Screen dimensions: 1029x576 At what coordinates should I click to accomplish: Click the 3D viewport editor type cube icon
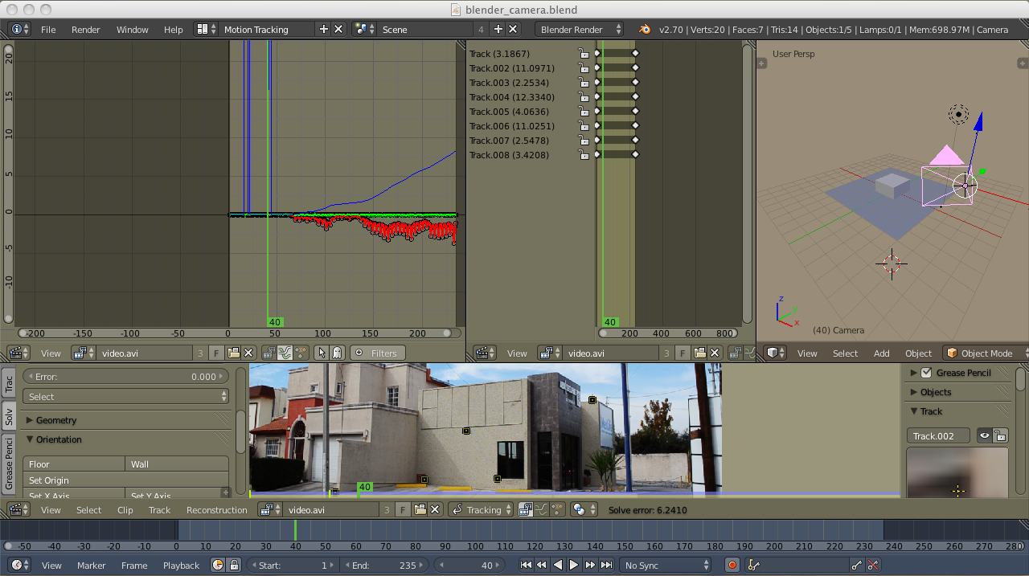[x=772, y=353]
